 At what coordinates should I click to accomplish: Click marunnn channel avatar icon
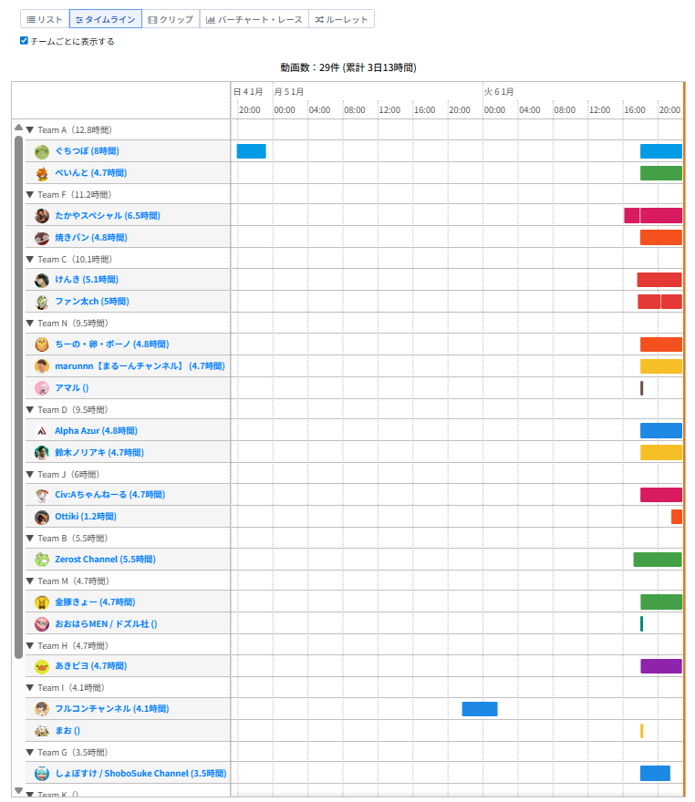pos(42,366)
